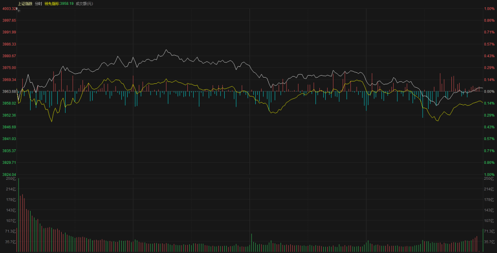Click the 3946.69 green price axis label
Image resolution: width=497 pixels, height=253 pixels.
[9, 127]
